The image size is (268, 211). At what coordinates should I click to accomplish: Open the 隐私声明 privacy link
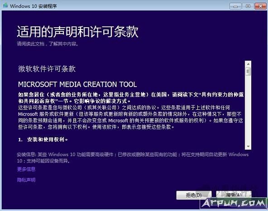click(26, 180)
